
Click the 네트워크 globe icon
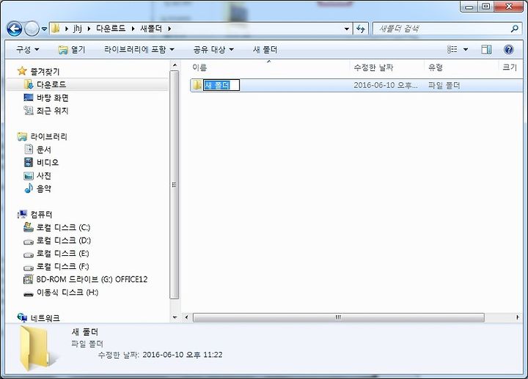(22, 317)
